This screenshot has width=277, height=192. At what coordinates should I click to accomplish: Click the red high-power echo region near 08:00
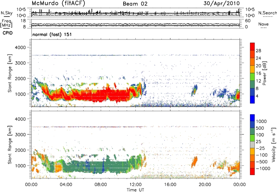(x=101, y=95)
